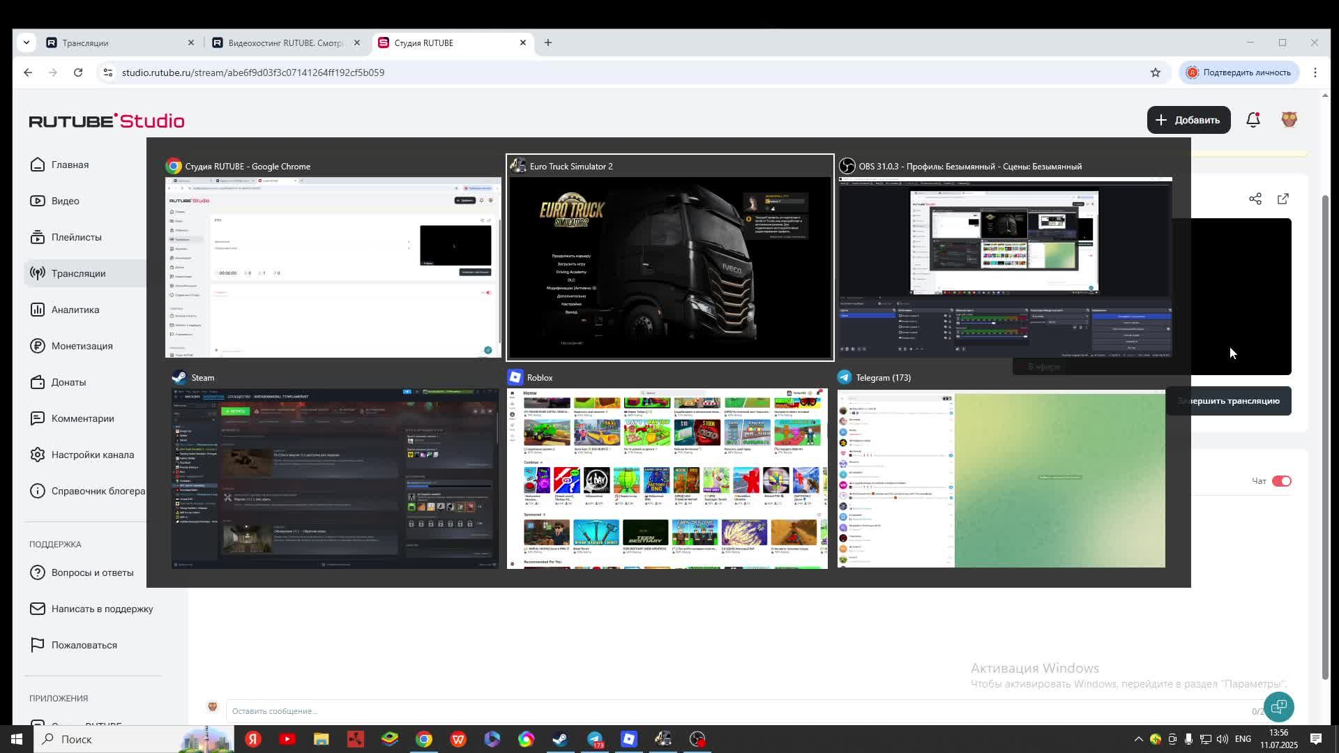
Task: Open the tab search dropdown arrow
Action: 26,43
